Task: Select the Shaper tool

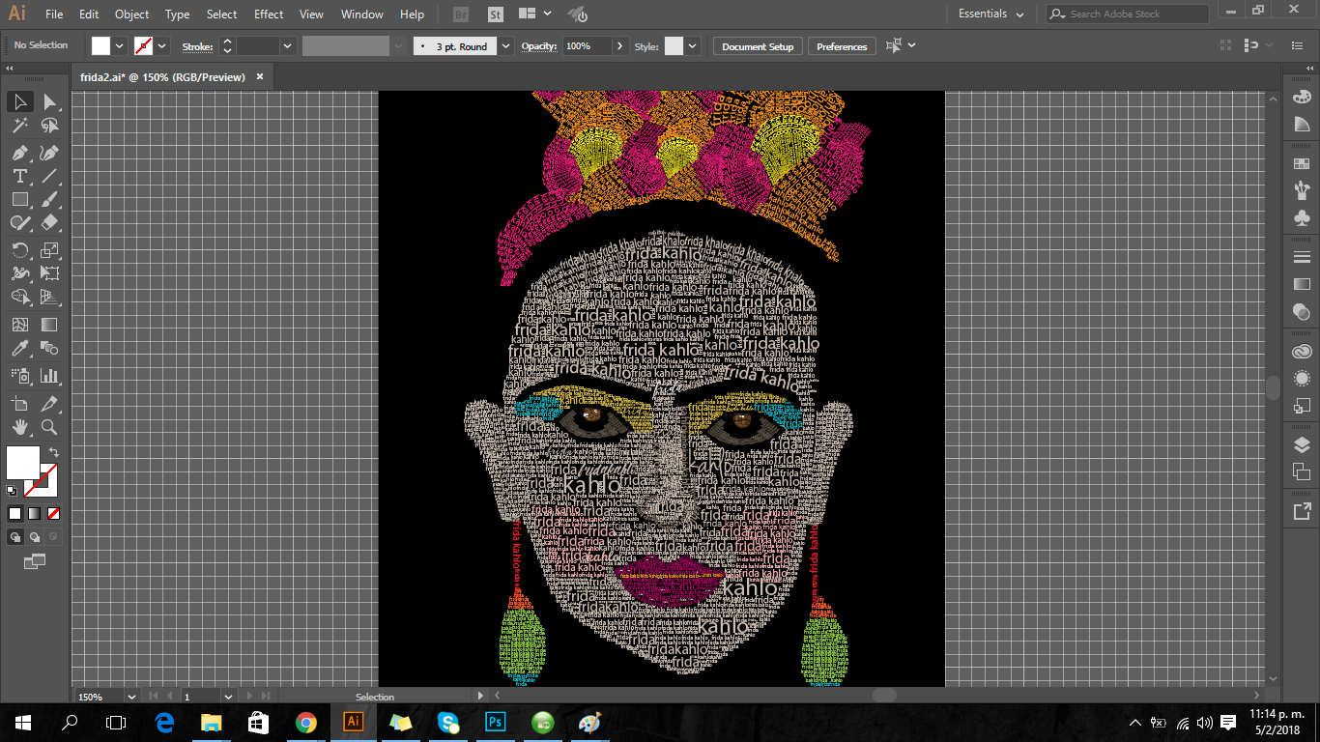Action: coord(19,222)
